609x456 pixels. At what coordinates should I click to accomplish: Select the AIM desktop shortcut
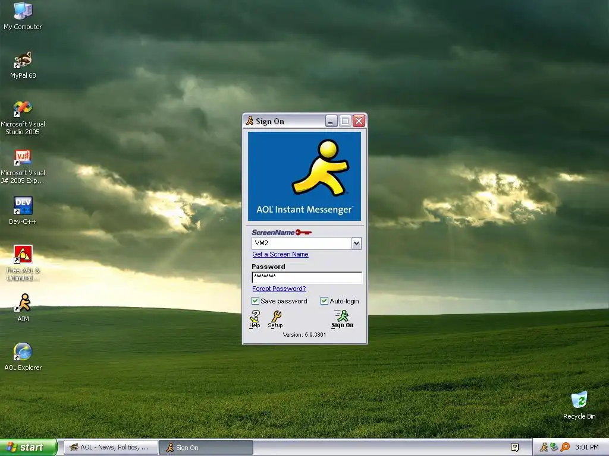pyautogui.click(x=23, y=308)
